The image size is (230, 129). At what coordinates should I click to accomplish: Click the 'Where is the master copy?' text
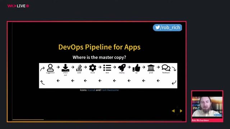[x=99, y=57]
